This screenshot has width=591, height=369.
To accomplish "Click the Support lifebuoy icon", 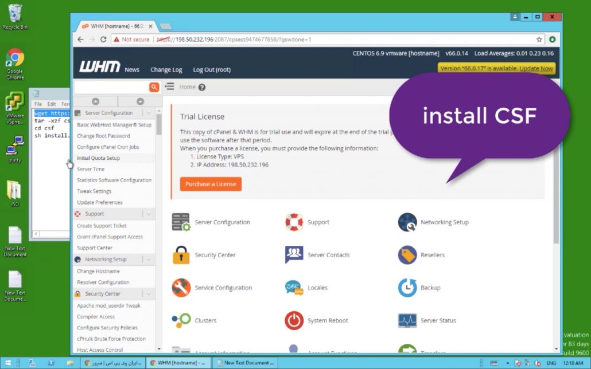I will pos(294,222).
